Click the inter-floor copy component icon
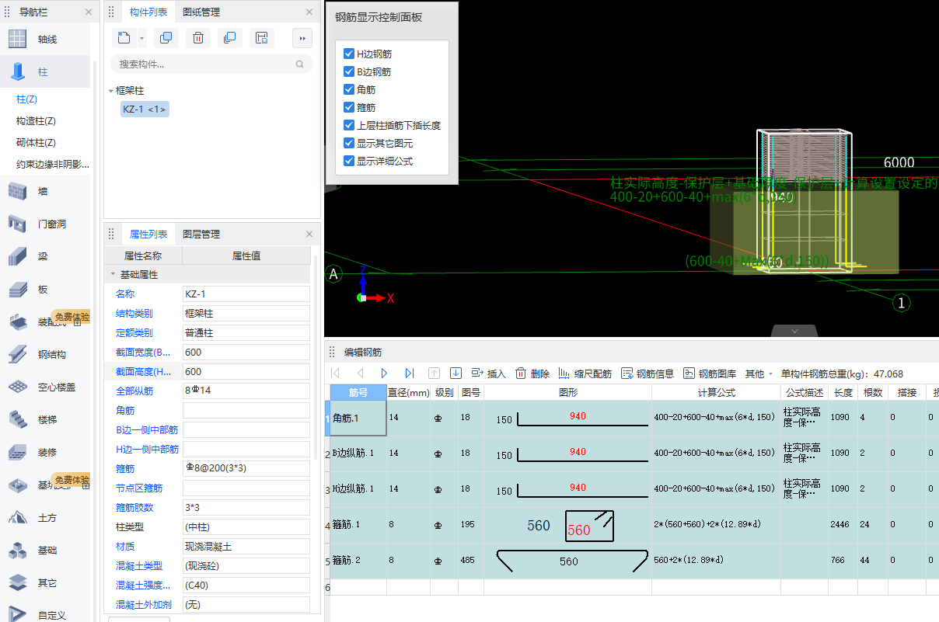The height and width of the screenshot is (622, 939). [x=229, y=37]
